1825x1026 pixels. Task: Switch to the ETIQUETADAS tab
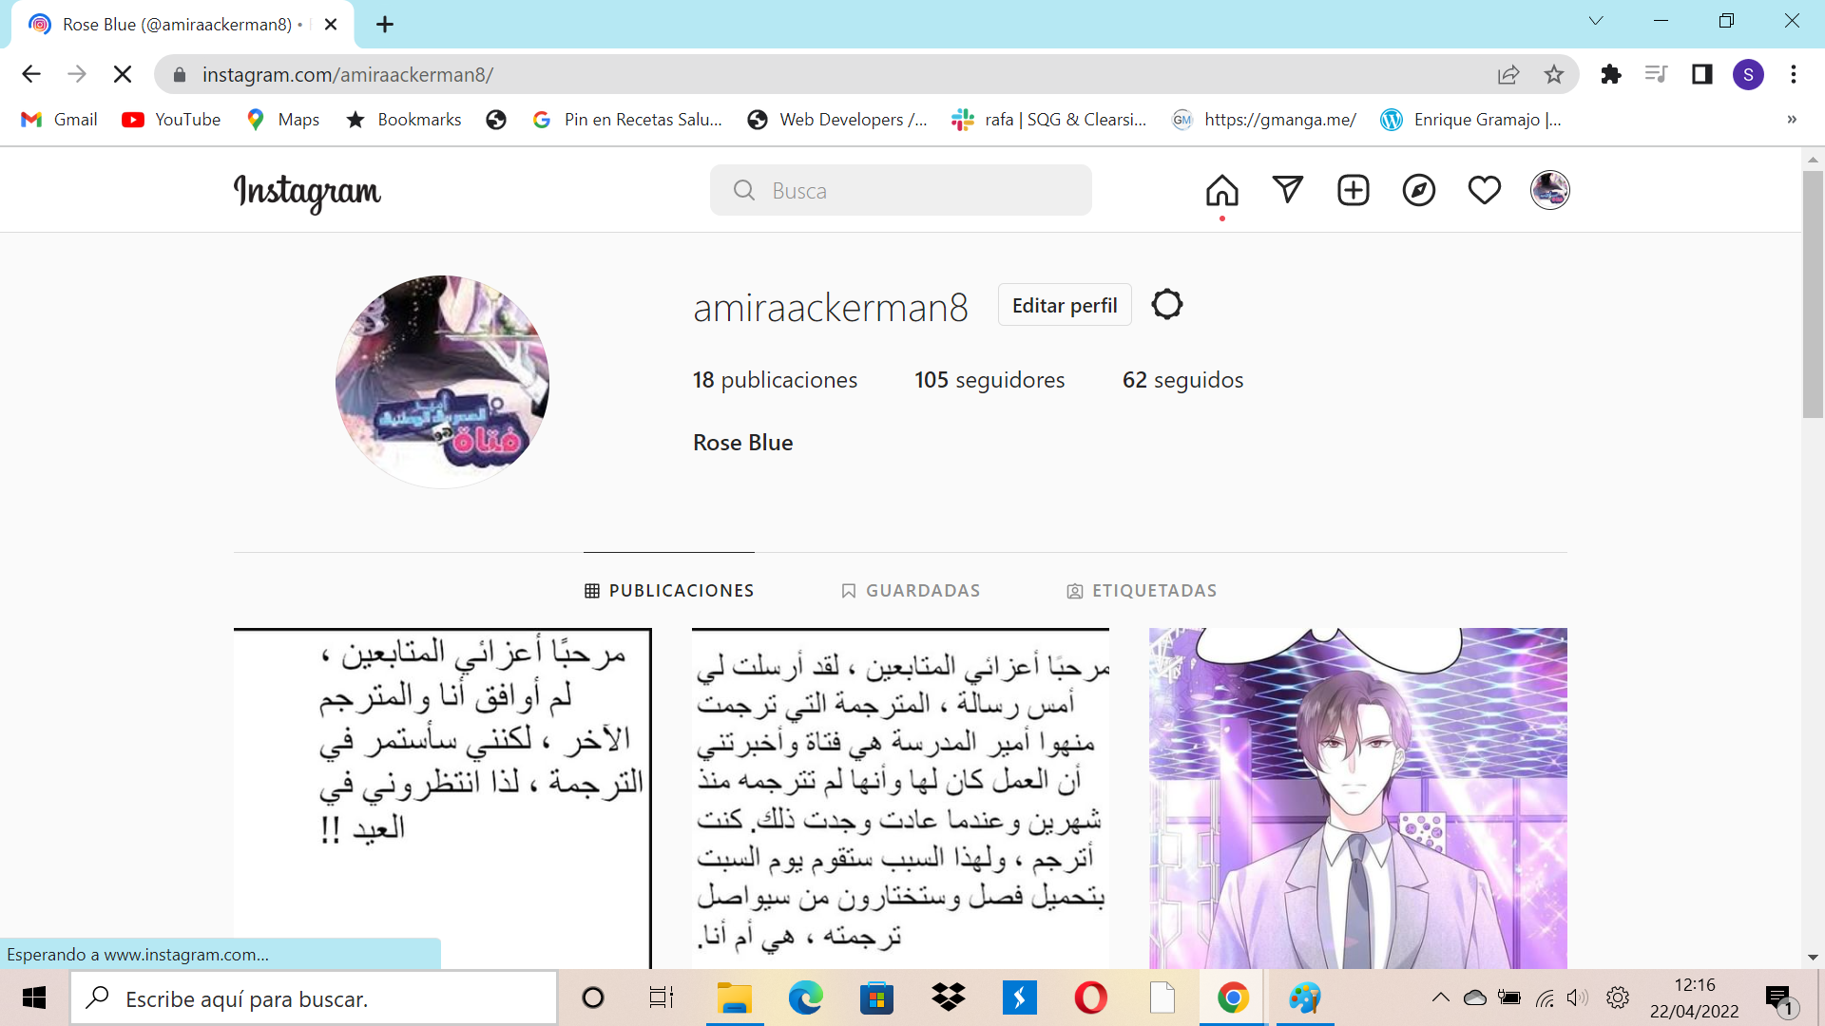click(1142, 591)
